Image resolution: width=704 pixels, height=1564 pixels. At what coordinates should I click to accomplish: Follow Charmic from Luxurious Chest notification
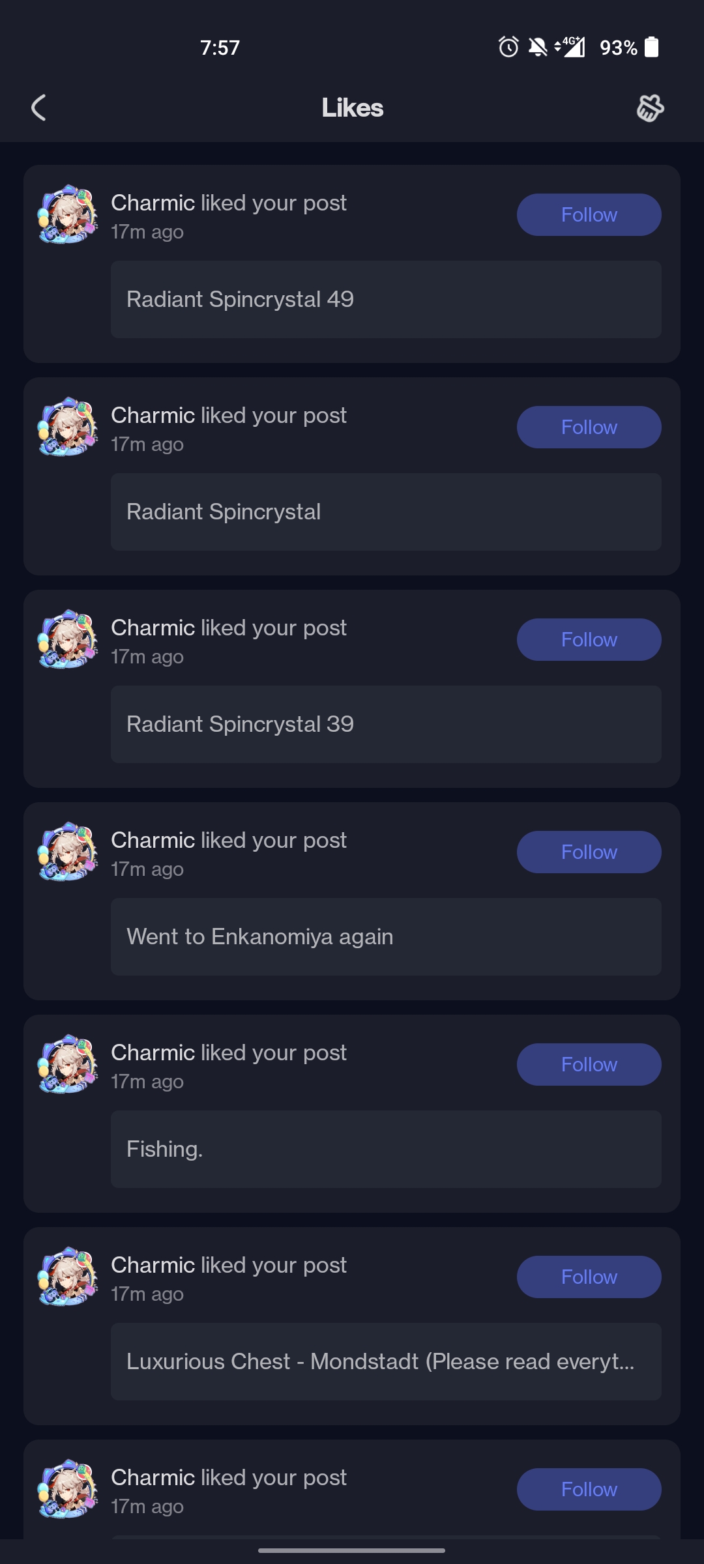[x=589, y=1277]
